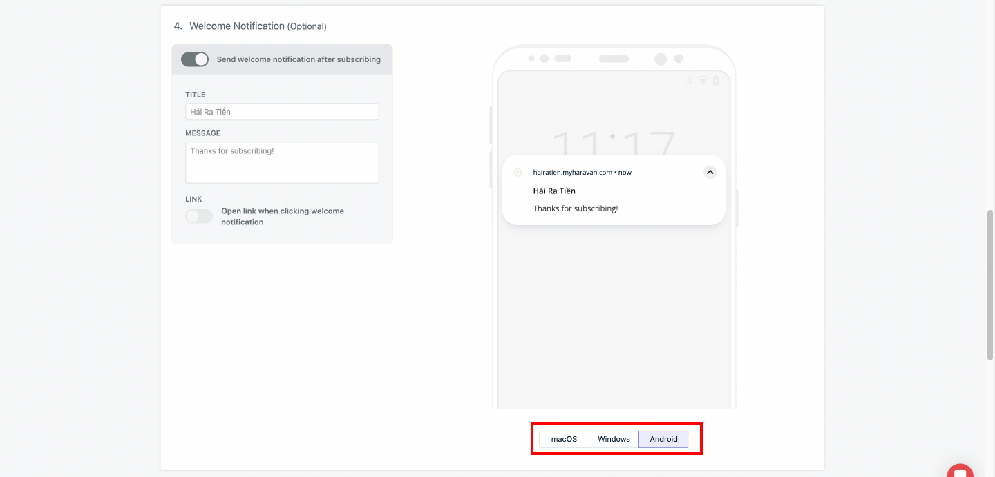Collapse the notification using the chevron arrow

(x=710, y=172)
